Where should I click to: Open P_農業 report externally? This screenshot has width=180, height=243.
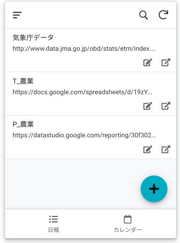(166, 149)
